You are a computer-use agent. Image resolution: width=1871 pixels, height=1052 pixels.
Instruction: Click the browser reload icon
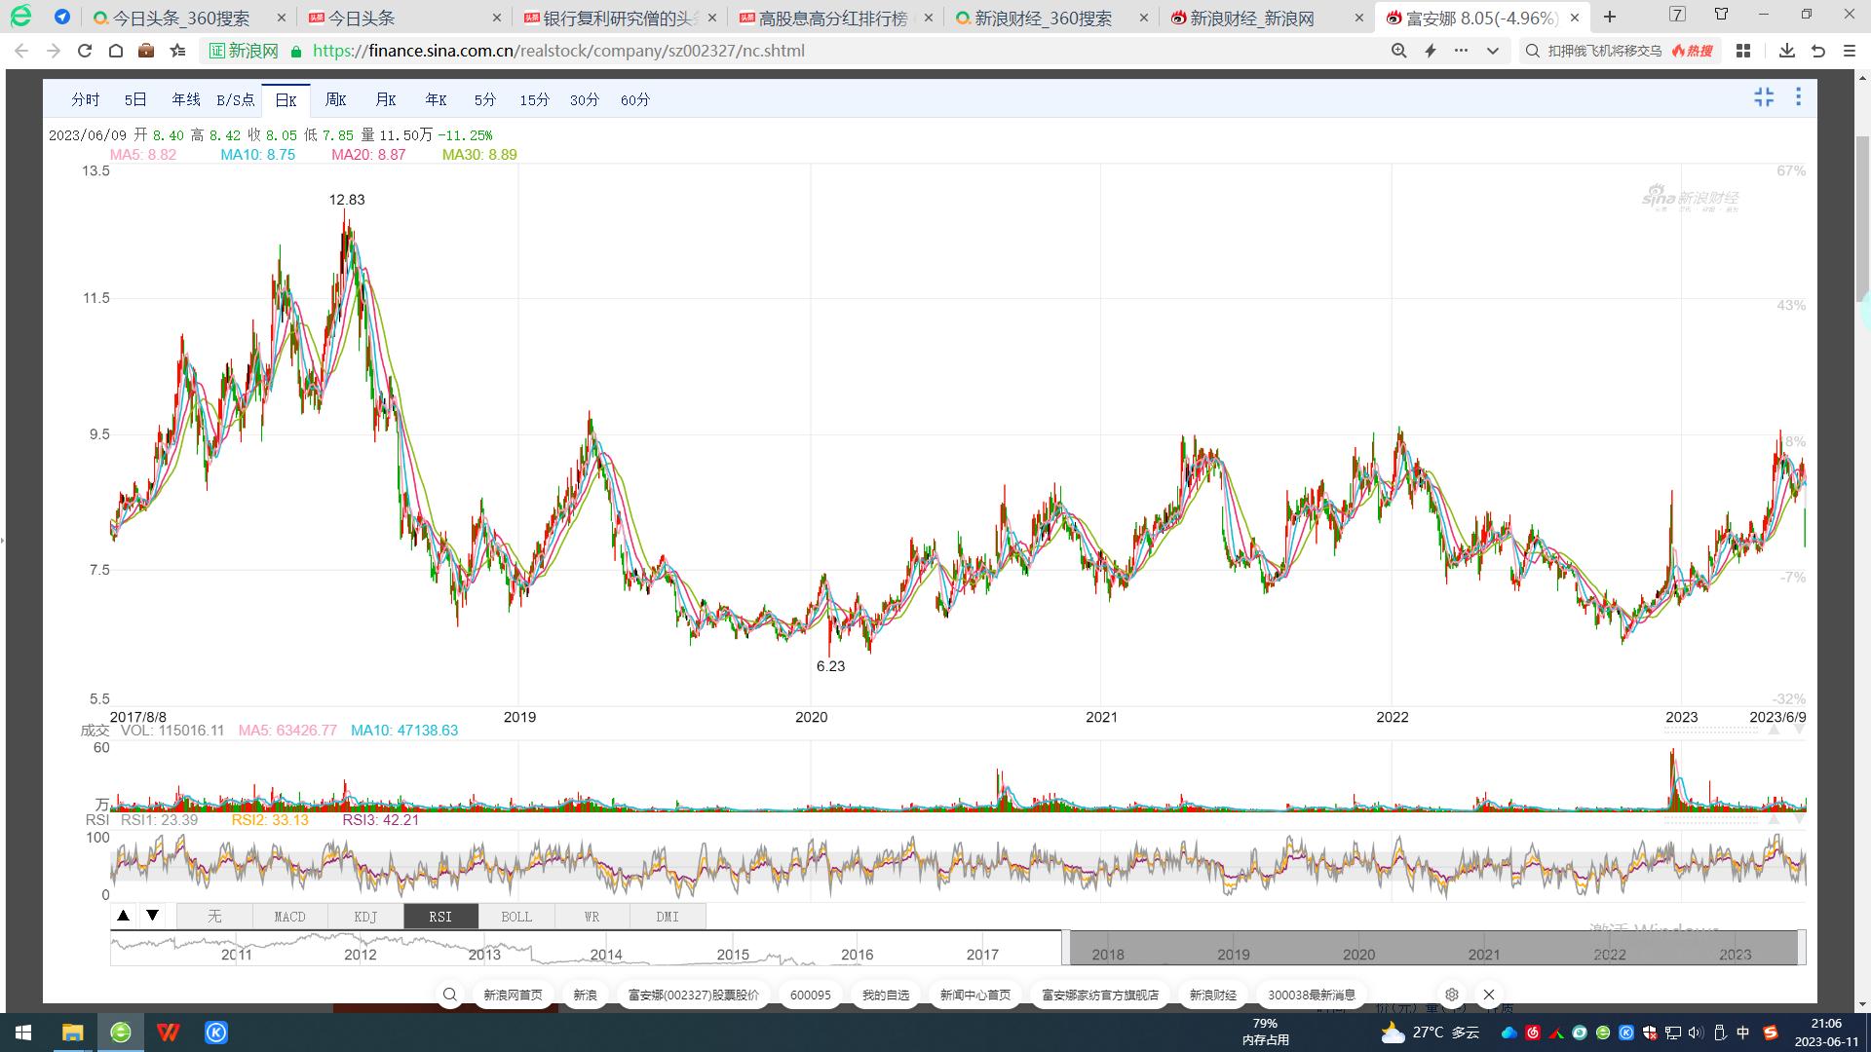coord(85,51)
